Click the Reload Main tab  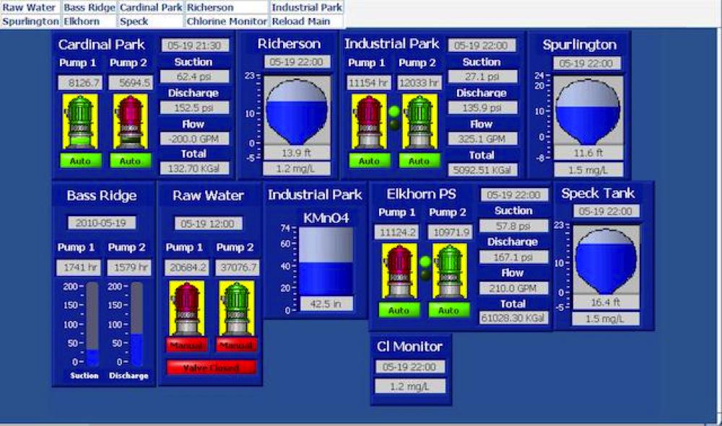coord(307,21)
